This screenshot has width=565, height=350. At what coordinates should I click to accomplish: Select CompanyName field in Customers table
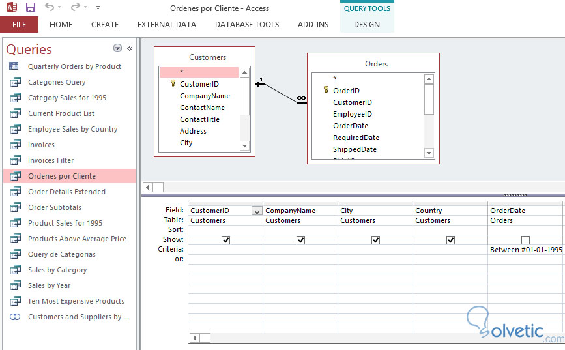click(205, 96)
